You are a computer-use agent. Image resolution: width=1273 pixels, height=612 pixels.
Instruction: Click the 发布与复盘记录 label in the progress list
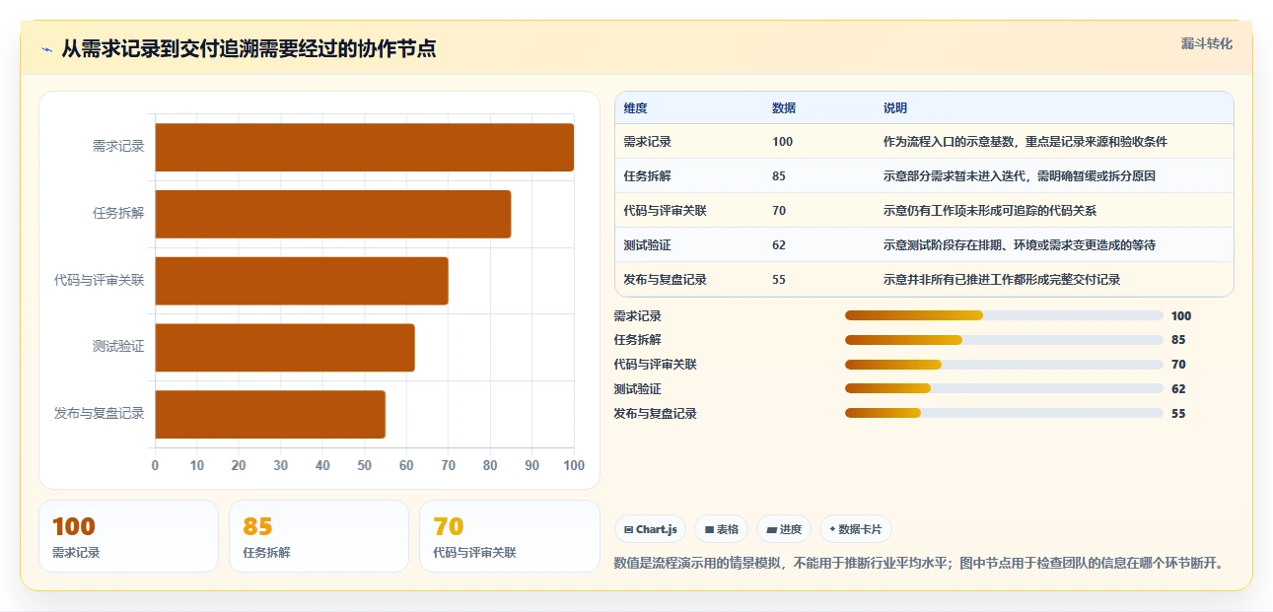(655, 414)
